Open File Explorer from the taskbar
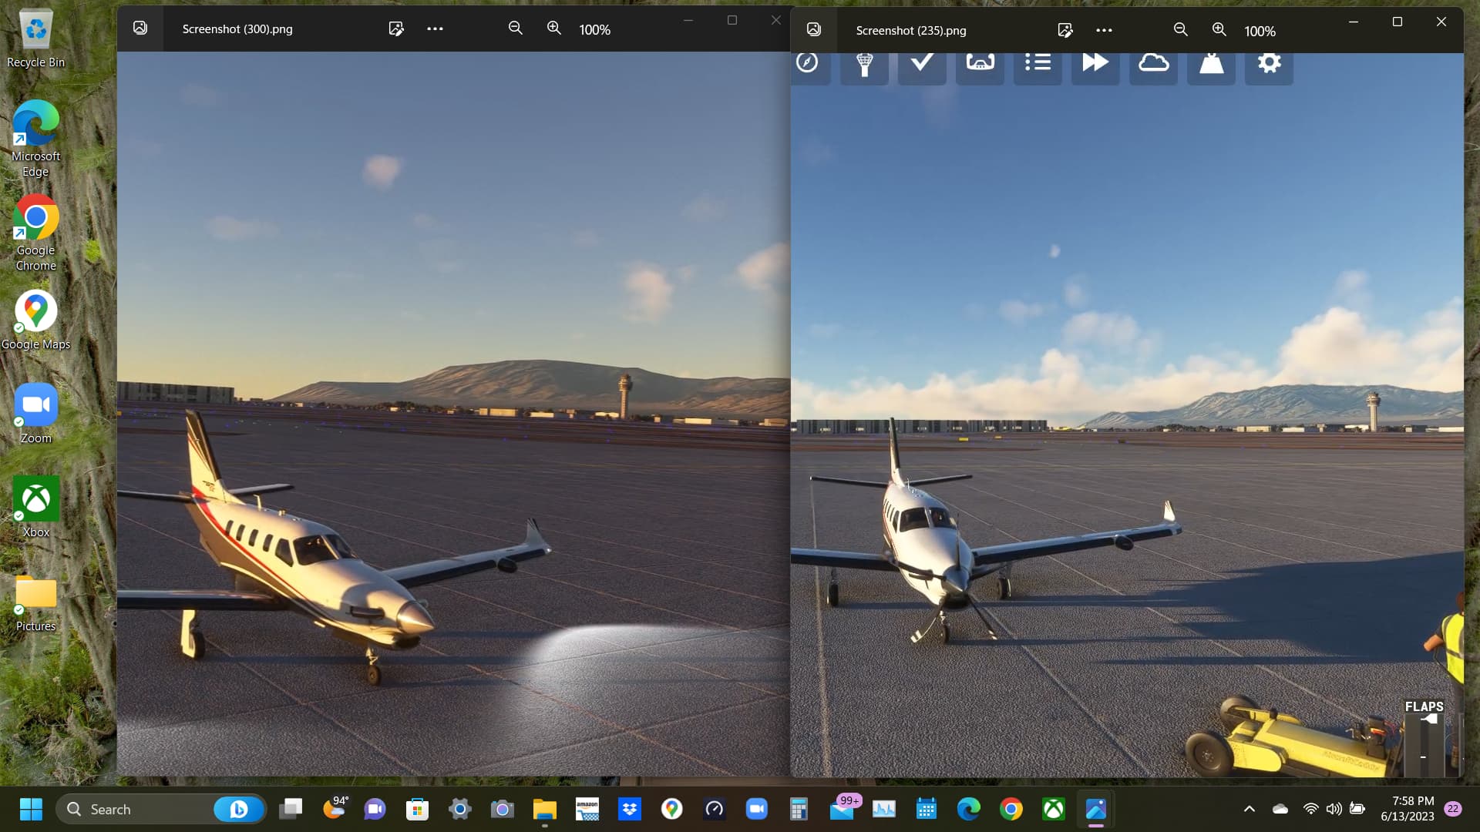The height and width of the screenshot is (832, 1480). pyautogui.click(x=544, y=809)
